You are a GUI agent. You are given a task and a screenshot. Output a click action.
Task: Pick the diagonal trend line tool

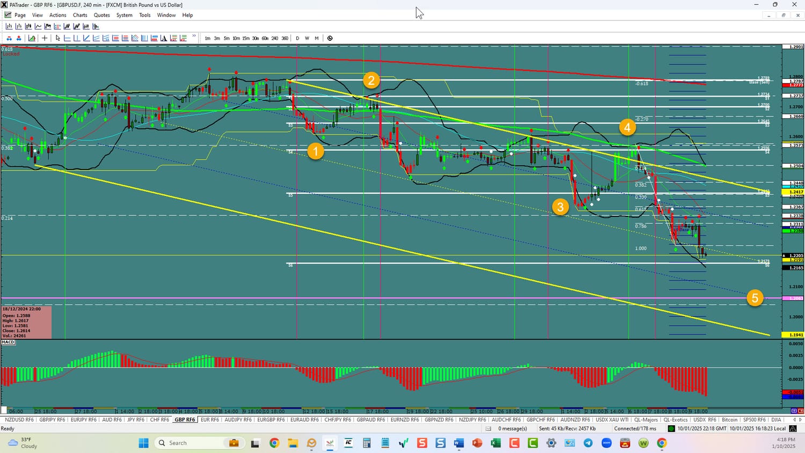point(86,38)
